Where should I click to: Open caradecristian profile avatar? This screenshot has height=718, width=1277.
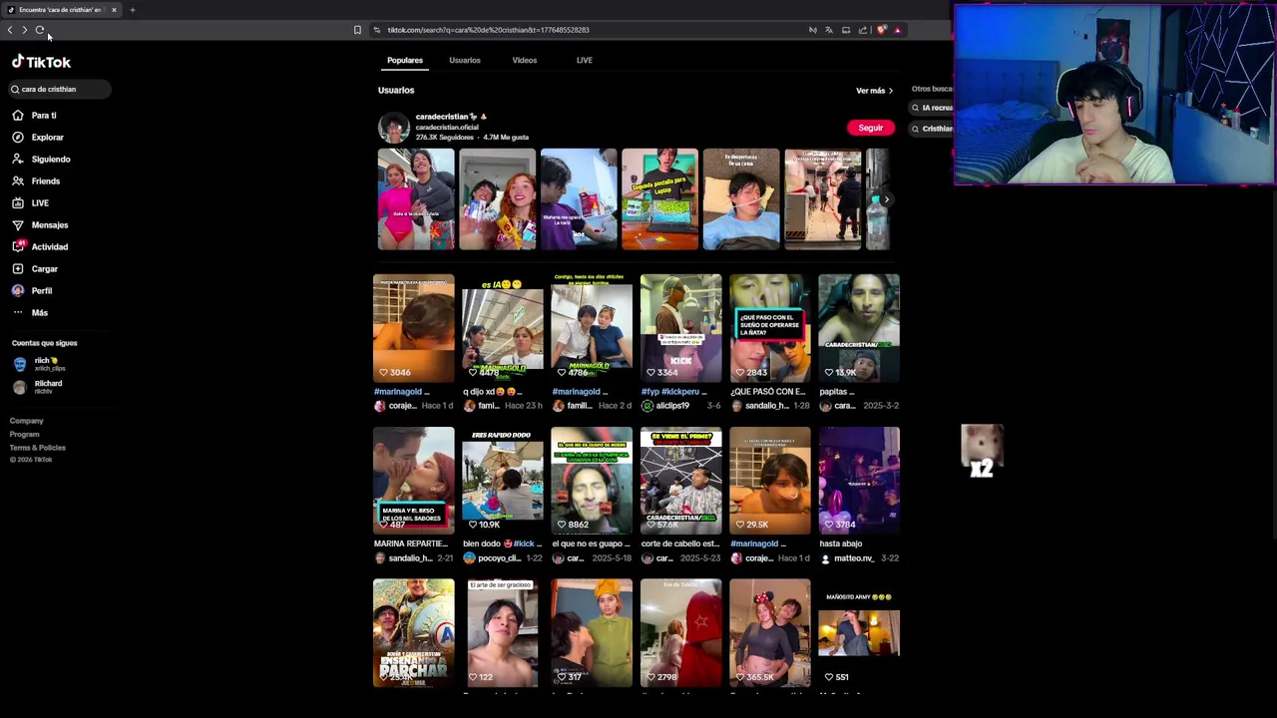[393, 128]
